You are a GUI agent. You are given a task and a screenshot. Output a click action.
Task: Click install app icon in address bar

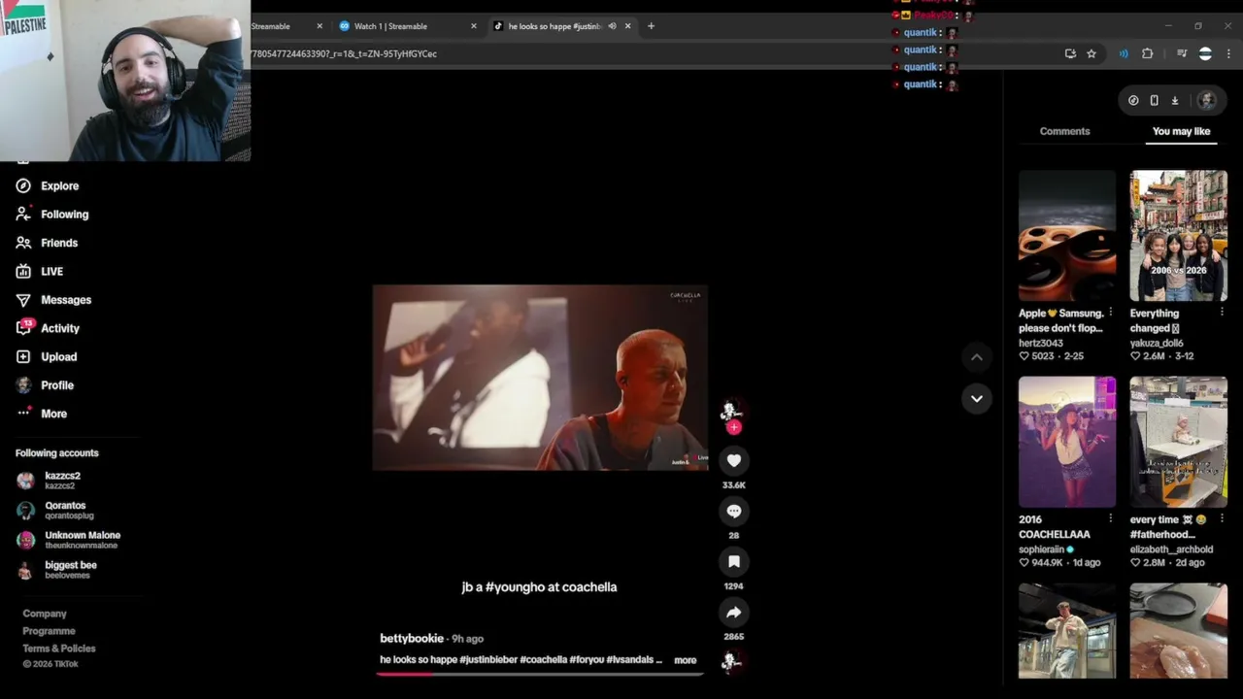(x=1070, y=53)
